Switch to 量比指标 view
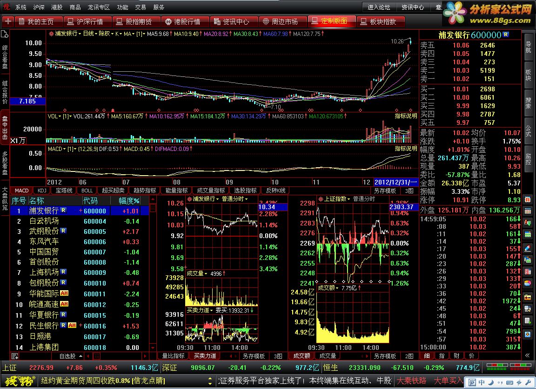This screenshot has width=536, height=389. click(x=173, y=356)
